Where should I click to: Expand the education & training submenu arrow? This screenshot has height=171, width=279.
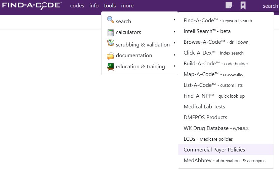point(174,66)
